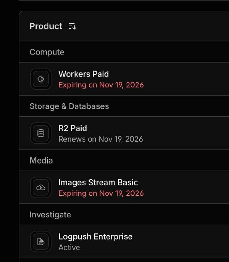Click the Workers Paid code brackets icon
Viewport: 229px width, 262px height.
coord(41,79)
